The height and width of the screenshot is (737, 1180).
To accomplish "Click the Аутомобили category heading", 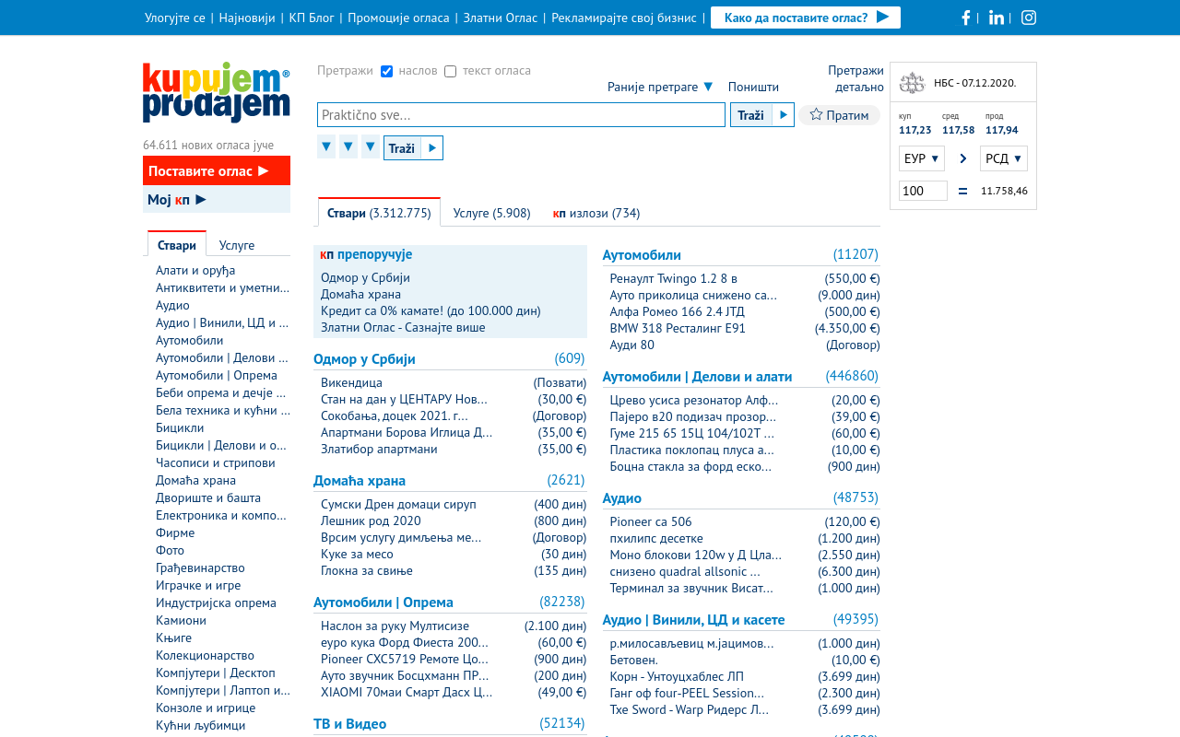I will click(x=642, y=255).
